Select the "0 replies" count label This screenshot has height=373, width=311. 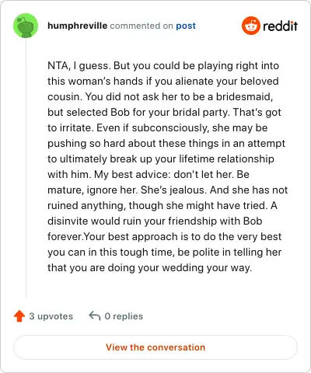point(124,316)
